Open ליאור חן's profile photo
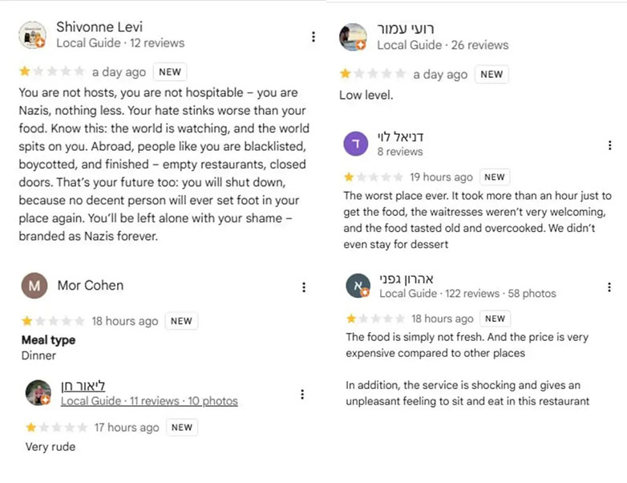 (38, 393)
